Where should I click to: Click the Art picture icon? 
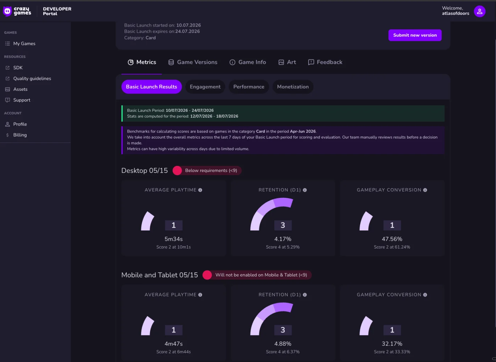[x=281, y=62]
